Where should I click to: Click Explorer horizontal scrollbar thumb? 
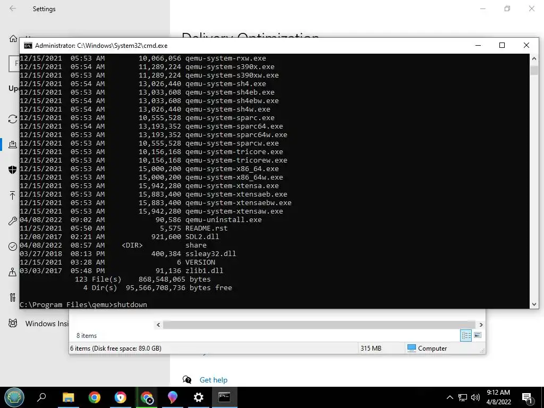tap(319, 325)
